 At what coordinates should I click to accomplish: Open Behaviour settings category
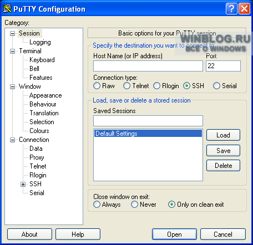(43, 104)
